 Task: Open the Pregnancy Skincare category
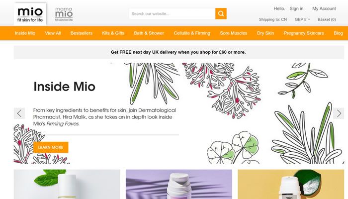[304, 33]
